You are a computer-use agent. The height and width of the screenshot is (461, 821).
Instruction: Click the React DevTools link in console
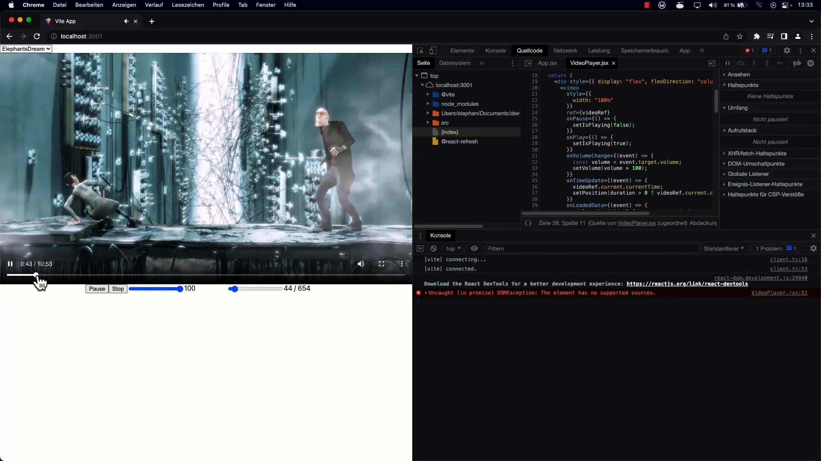tap(687, 284)
